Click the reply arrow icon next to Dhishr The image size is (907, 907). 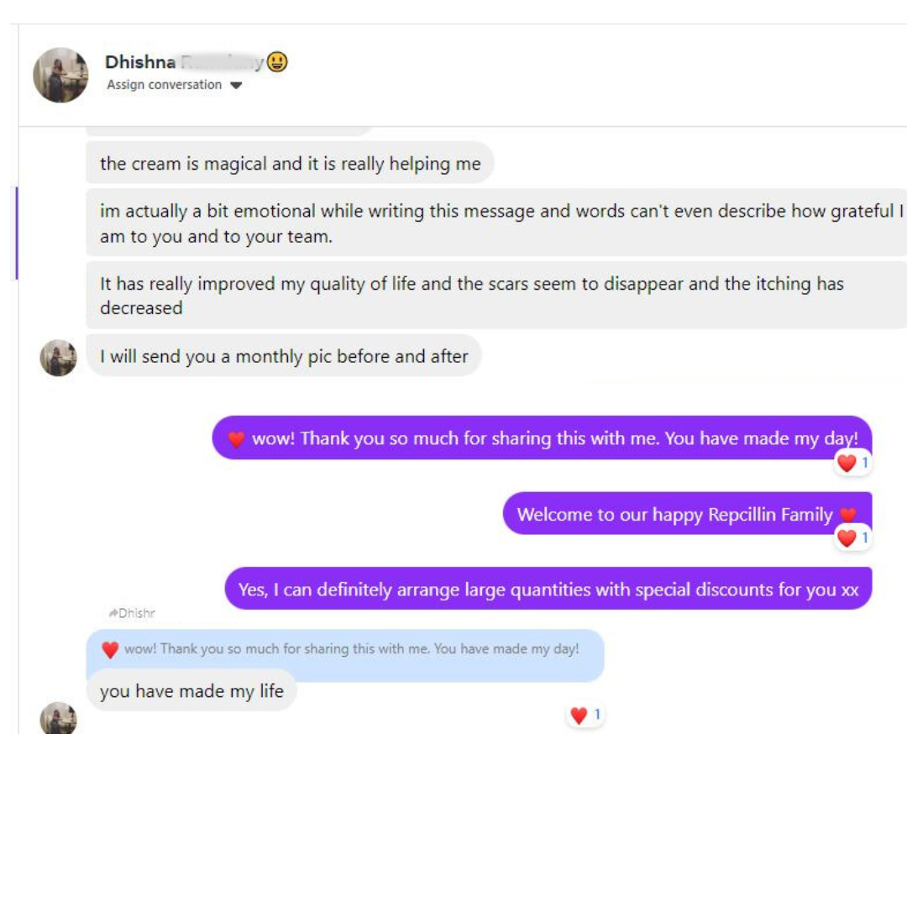113,613
